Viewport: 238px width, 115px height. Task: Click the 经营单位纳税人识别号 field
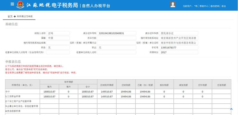[58, 52]
